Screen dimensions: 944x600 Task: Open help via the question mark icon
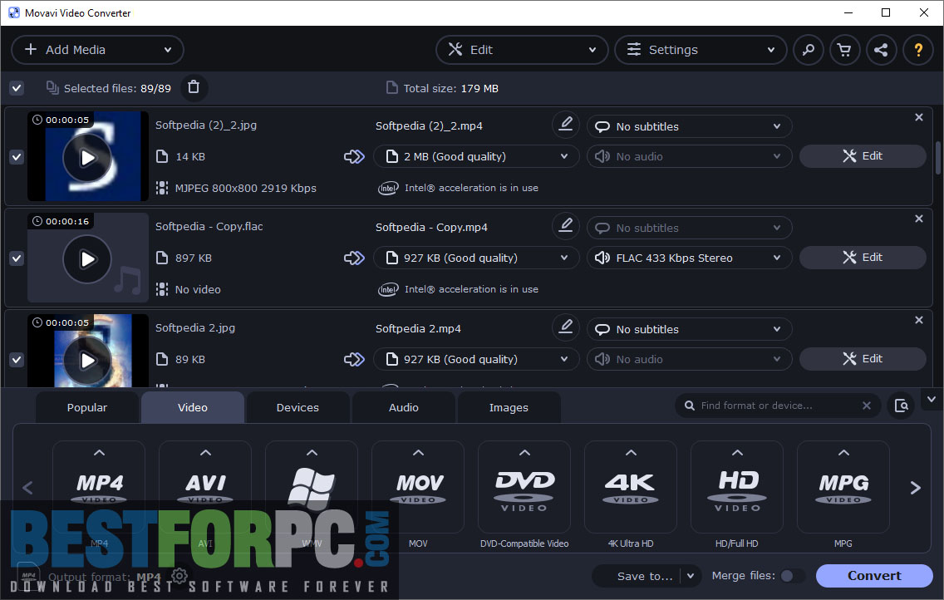918,50
